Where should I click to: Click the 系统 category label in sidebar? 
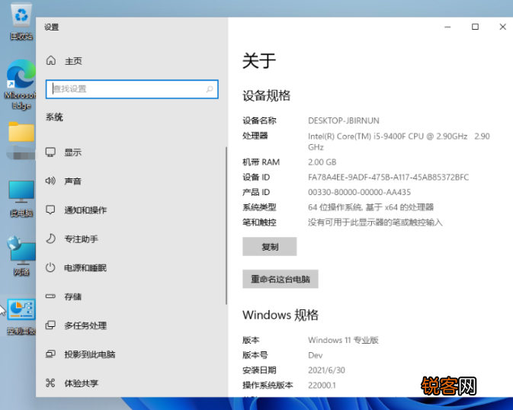coord(54,117)
